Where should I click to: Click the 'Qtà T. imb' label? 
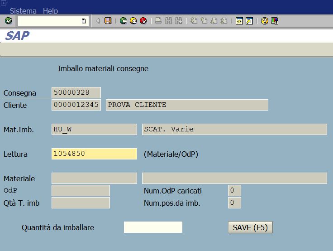tap(21, 203)
